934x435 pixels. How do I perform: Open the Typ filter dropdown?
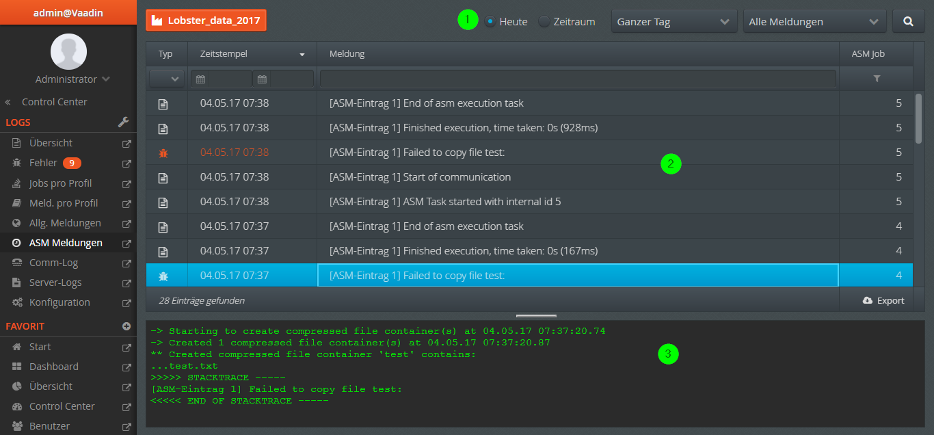coord(167,79)
